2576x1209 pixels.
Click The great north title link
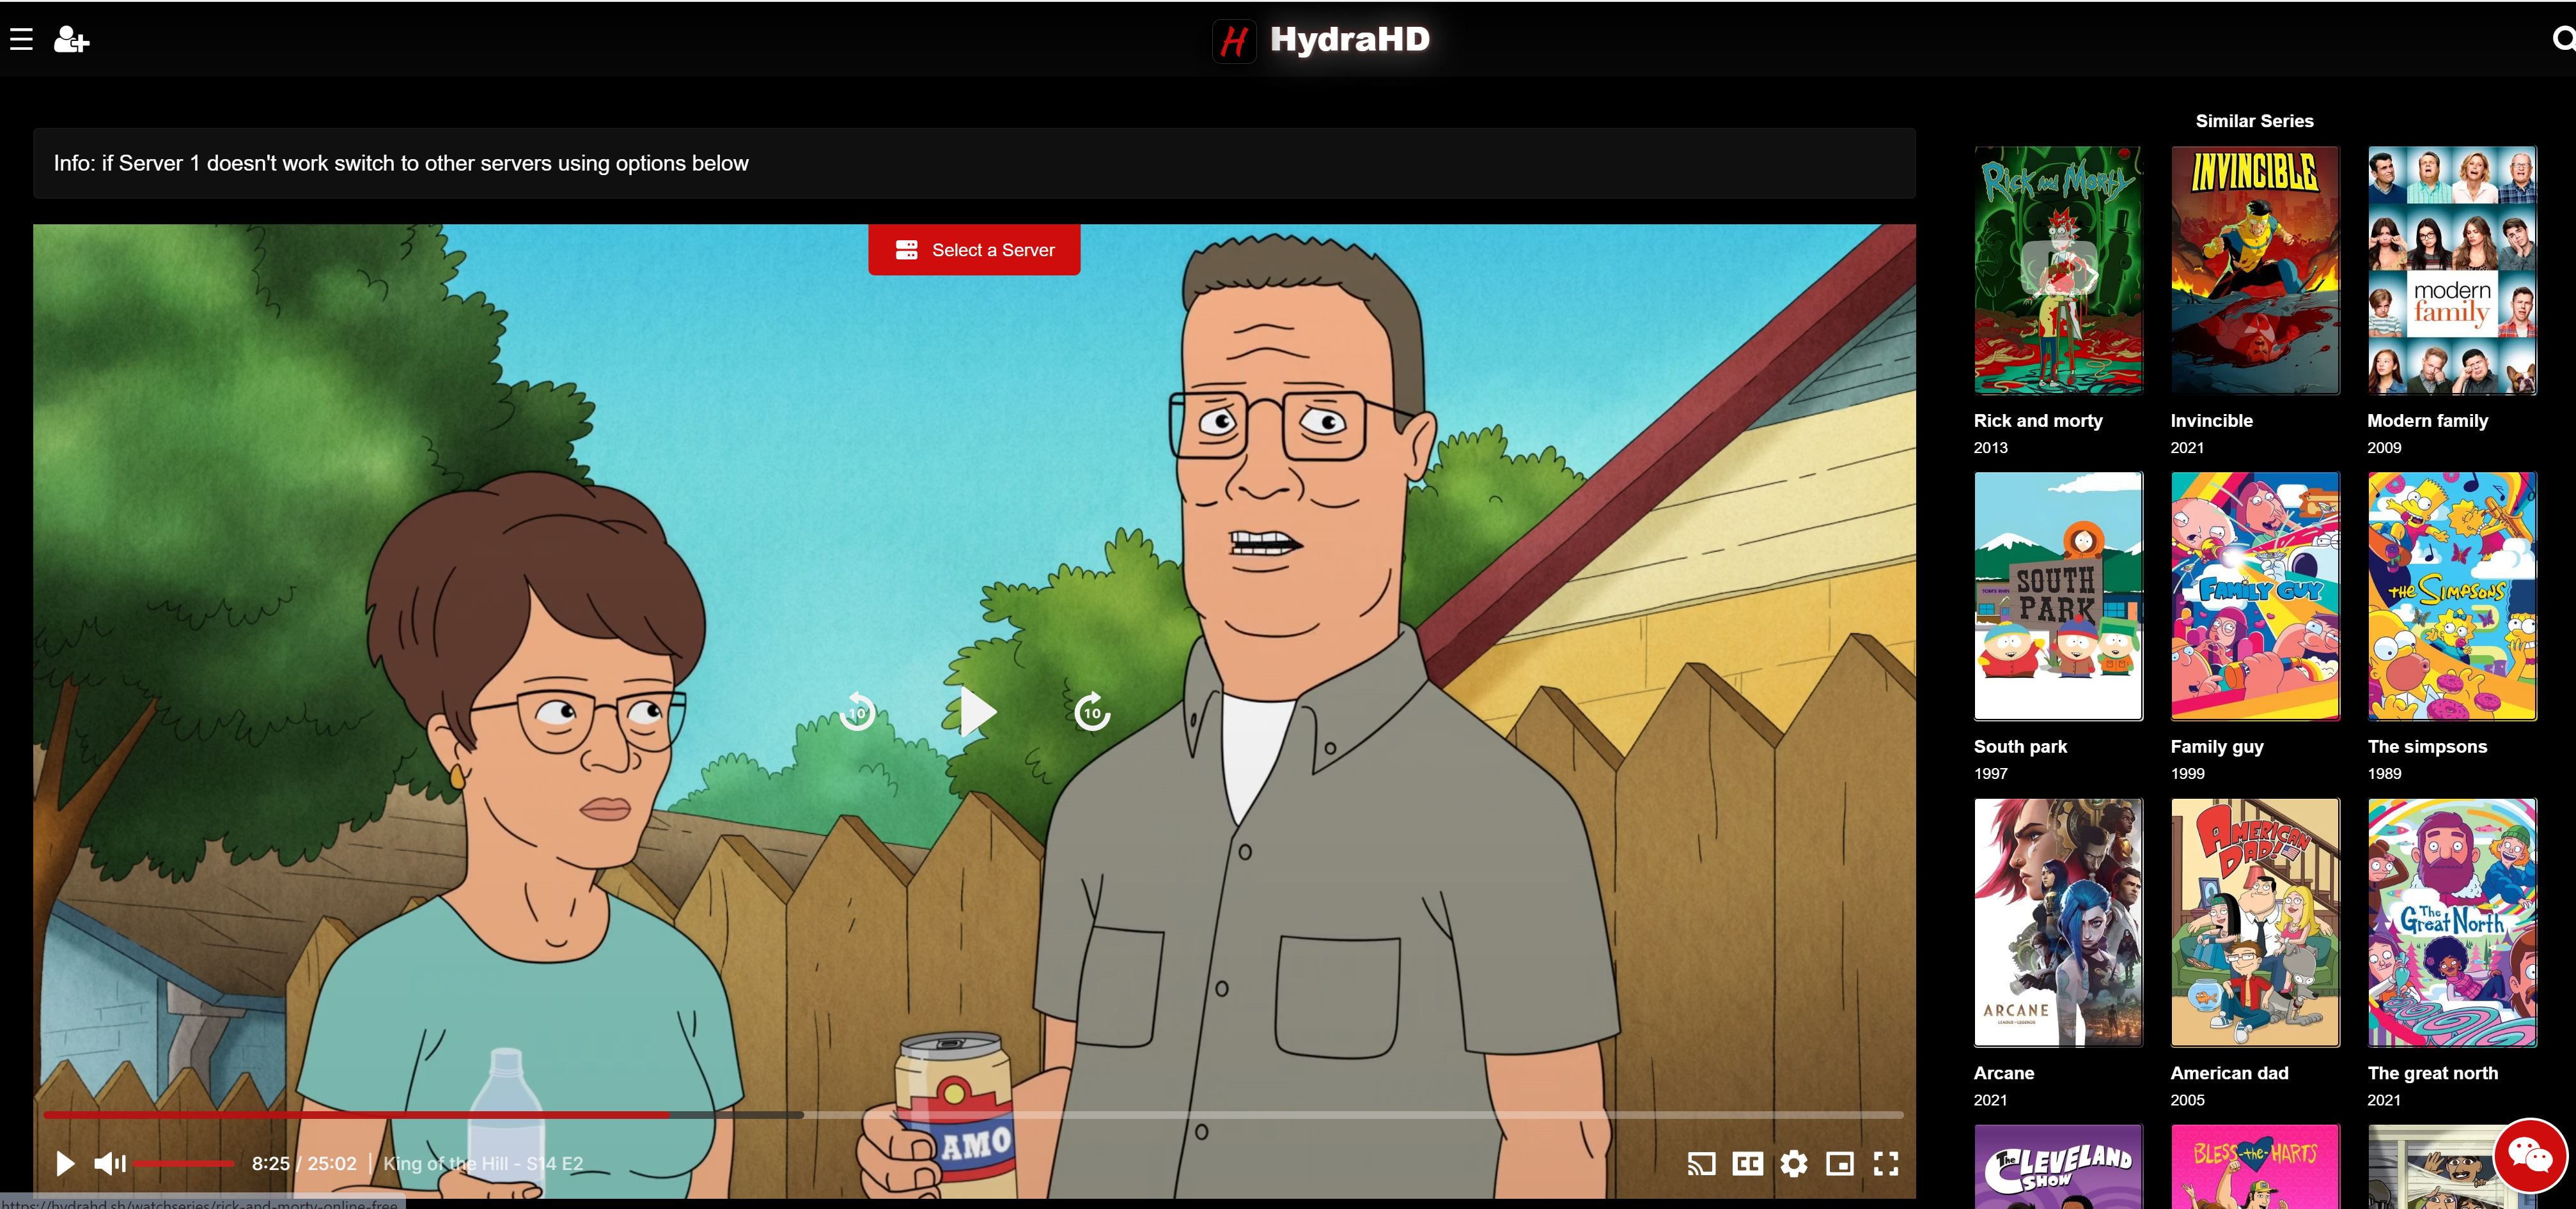(2432, 1073)
